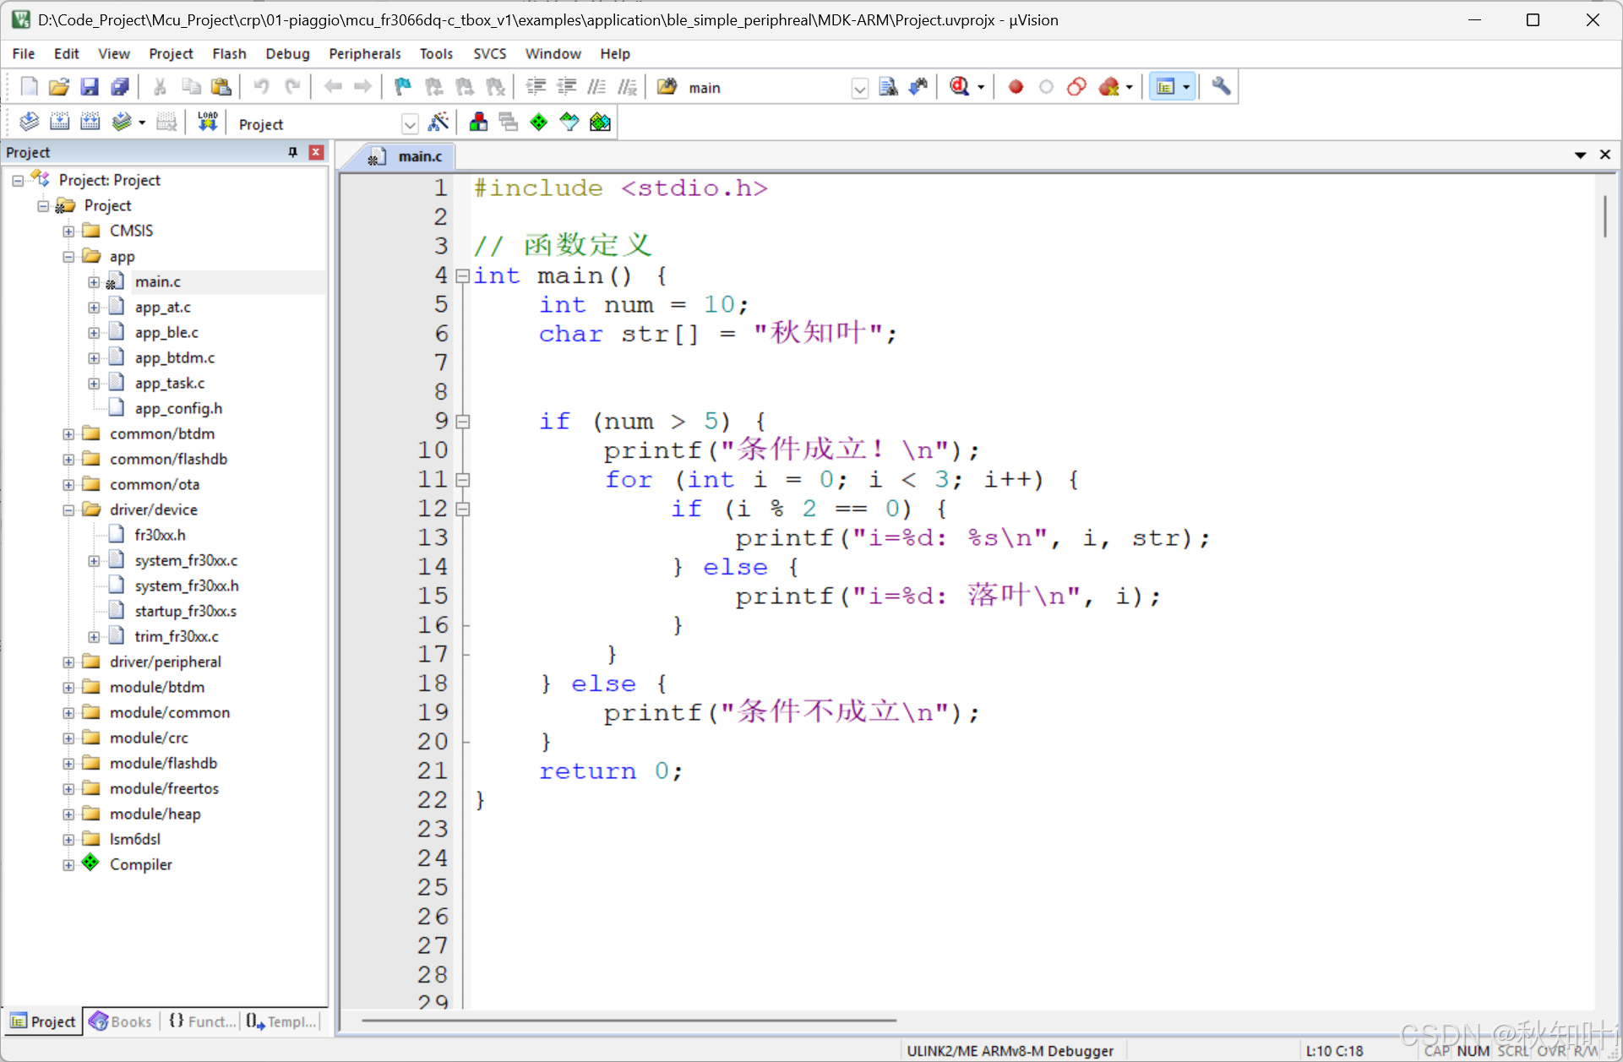Screen dimensions: 1623x1062
Task: Open Configuration wrench icon
Action: click(1221, 86)
